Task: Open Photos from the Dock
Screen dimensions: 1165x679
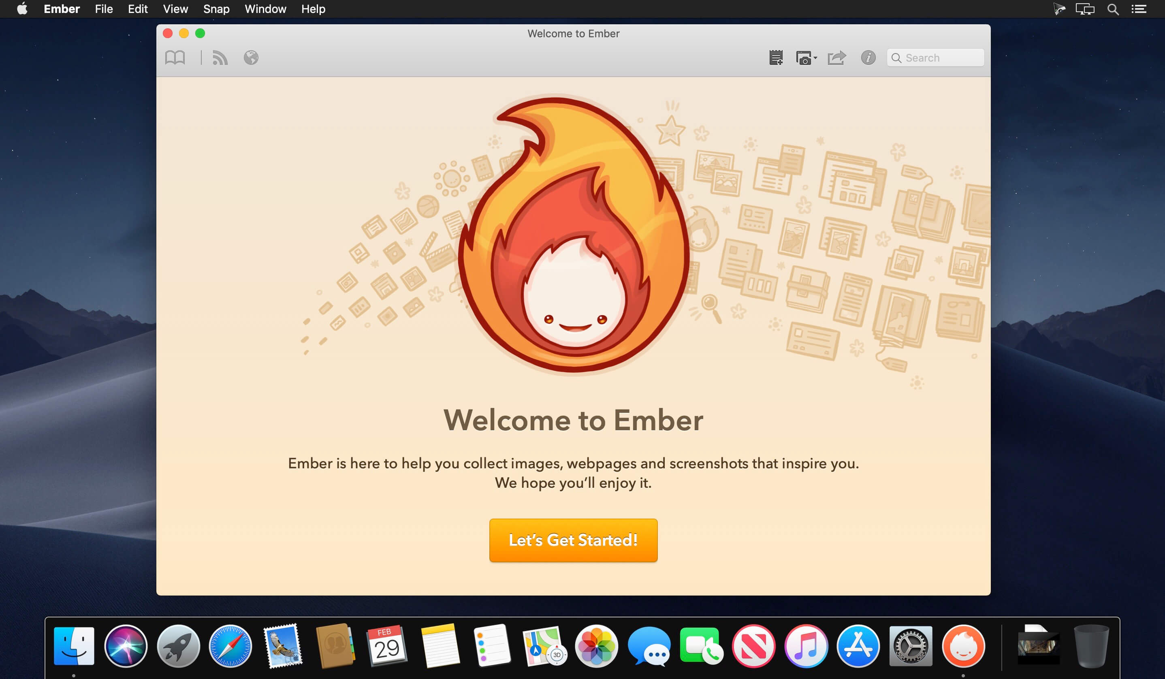Action: tap(596, 646)
